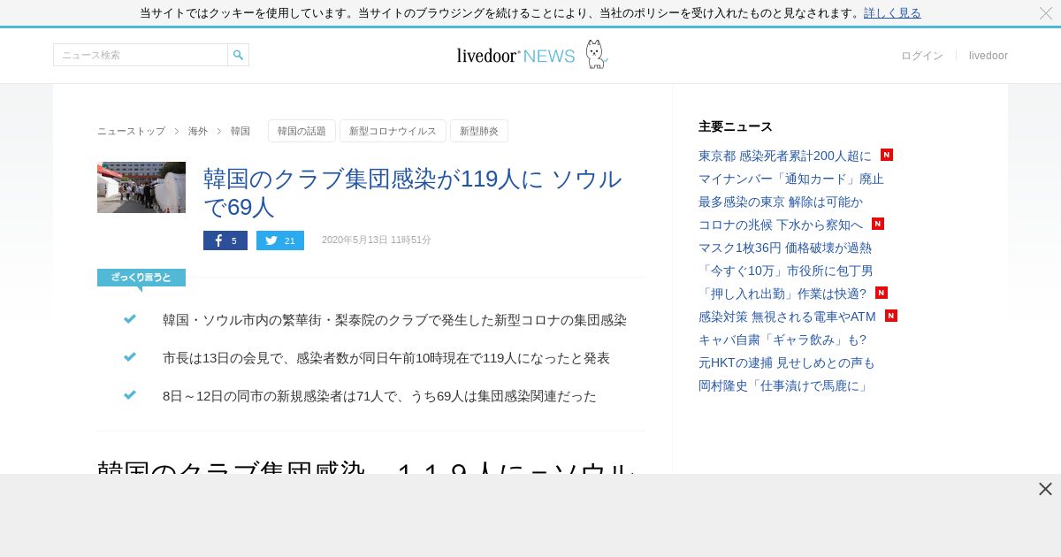
Task: Open the 詳しく見る cookie policy link
Action: [x=892, y=13]
